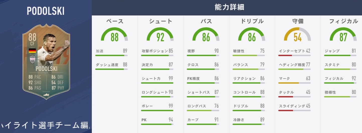Viewport: 362px width, 133px height.
Task: Click the フィジカル gauge showing 87
Action: (x=343, y=35)
